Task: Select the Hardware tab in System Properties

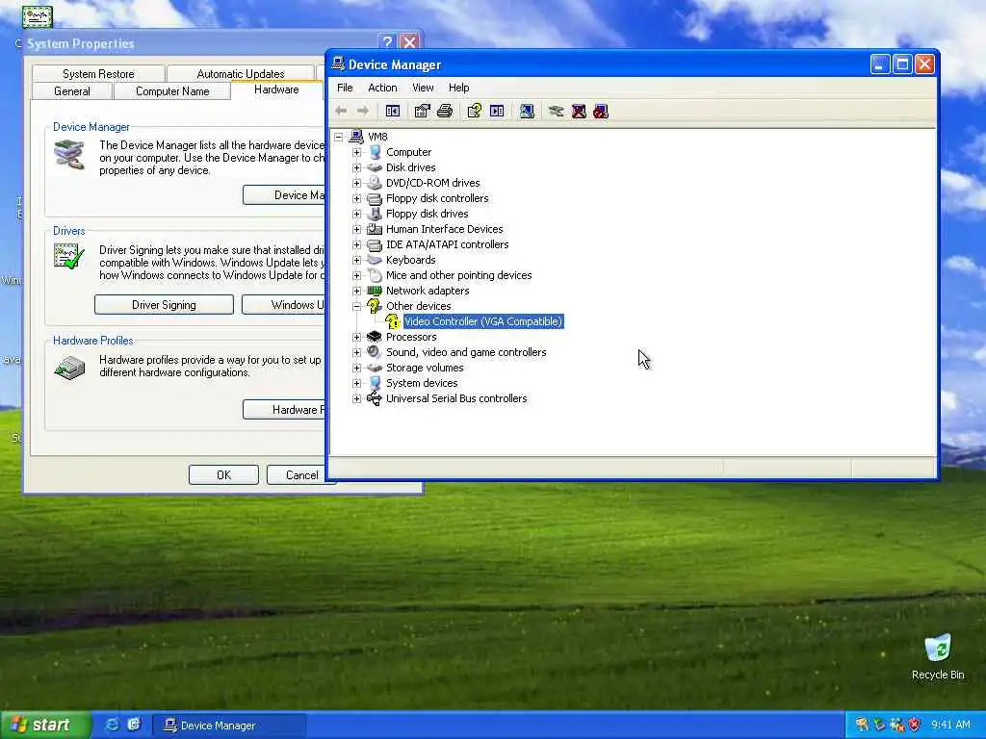Action: coord(276,89)
